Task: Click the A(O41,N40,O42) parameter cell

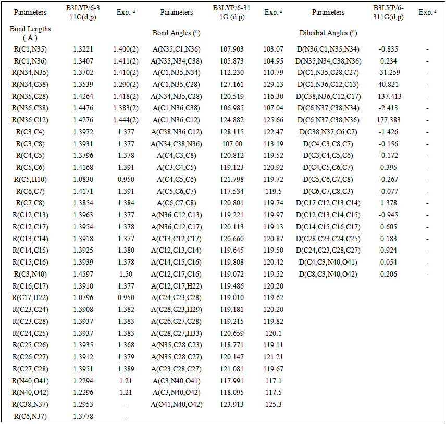Action: click(x=177, y=404)
